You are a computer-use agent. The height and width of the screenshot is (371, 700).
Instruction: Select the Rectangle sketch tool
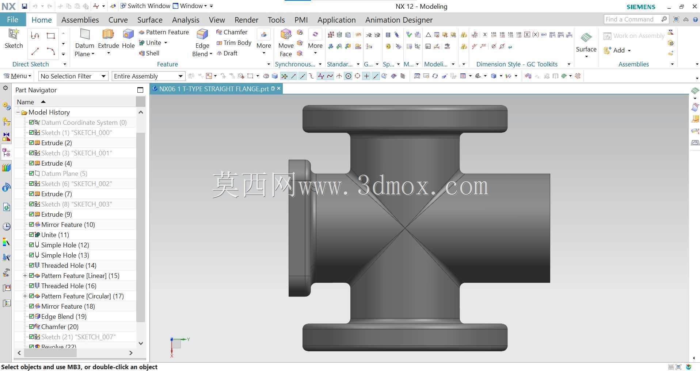[x=51, y=35]
